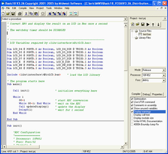Image resolution: width=168 pixels, height=154 pixels.
Task: Enable the Write HTML Documentation checkbox
Action: click(x=132, y=121)
